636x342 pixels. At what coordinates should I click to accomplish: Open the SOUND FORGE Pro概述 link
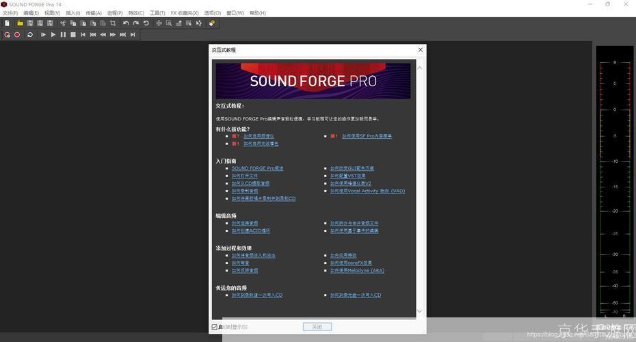click(x=258, y=168)
